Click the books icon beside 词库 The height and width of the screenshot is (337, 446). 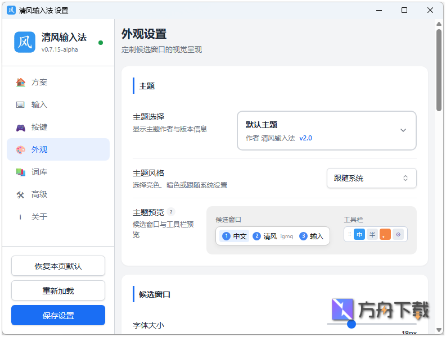[x=20, y=172]
